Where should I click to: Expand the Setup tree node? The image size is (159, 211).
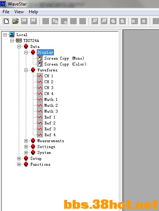pos(19,158)
